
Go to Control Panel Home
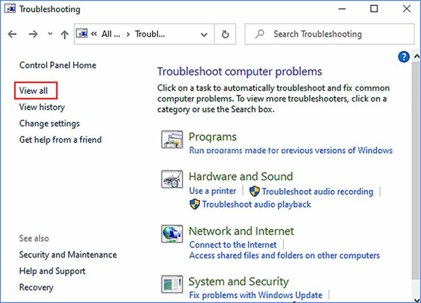pyautogui.click(x=58, y=65)
